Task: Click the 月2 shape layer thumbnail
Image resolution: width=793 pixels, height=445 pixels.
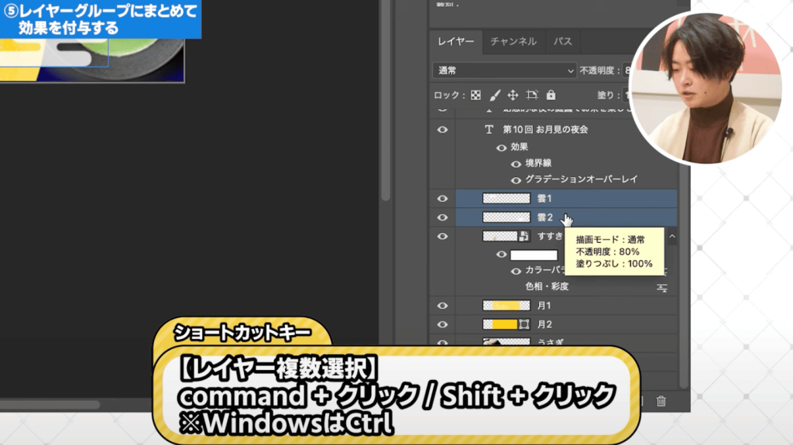Action: click(506, 324)
